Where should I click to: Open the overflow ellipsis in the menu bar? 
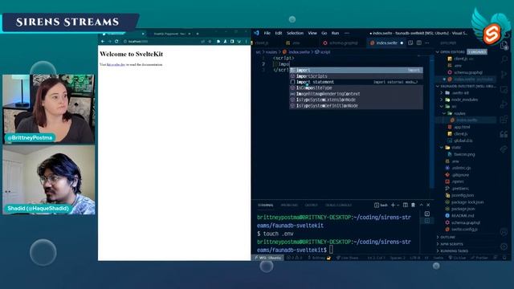(347, 33)
